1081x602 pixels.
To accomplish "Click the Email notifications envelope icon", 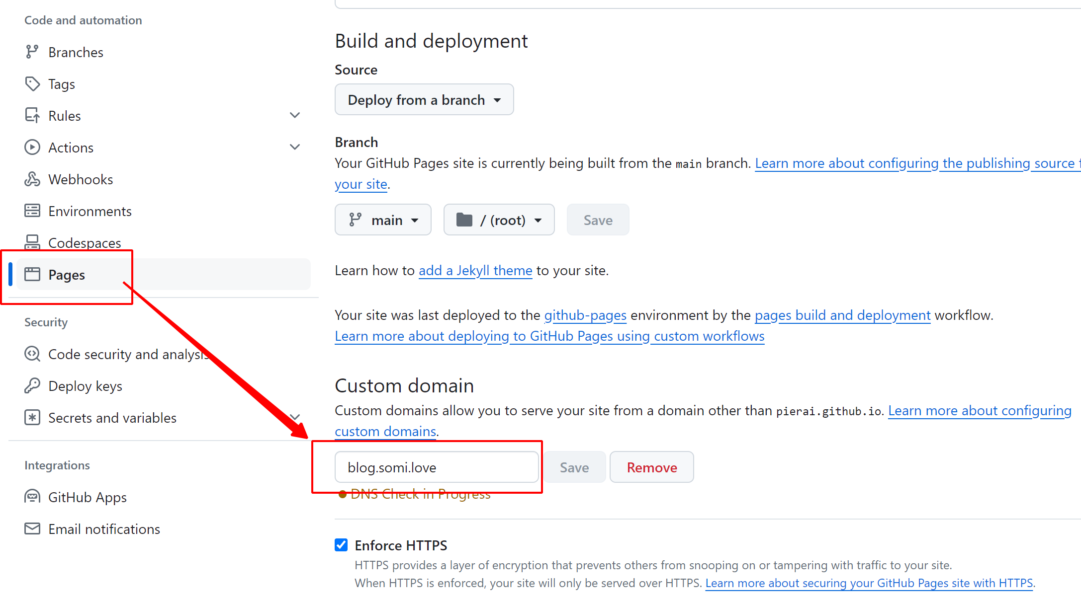I will 32,528.
